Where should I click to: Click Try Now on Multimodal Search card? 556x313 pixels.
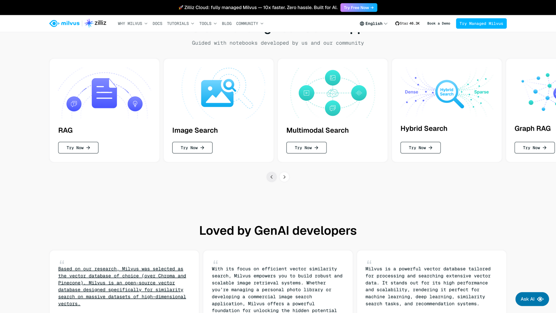pyautogui.click(x=306, y=148)
